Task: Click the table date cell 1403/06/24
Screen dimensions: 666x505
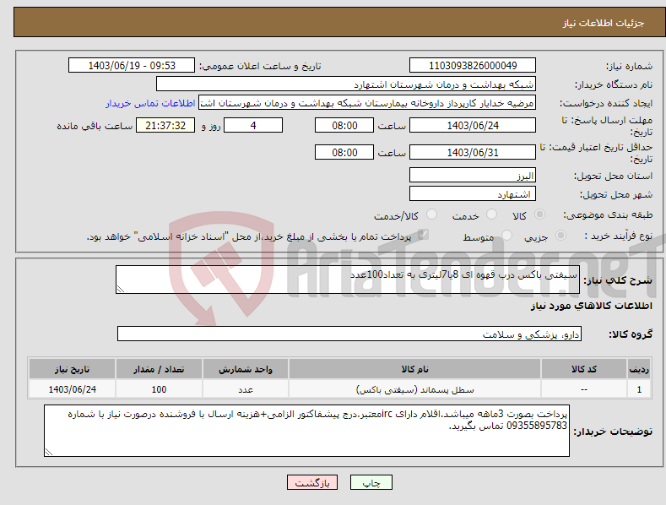Action: [73, 389]
